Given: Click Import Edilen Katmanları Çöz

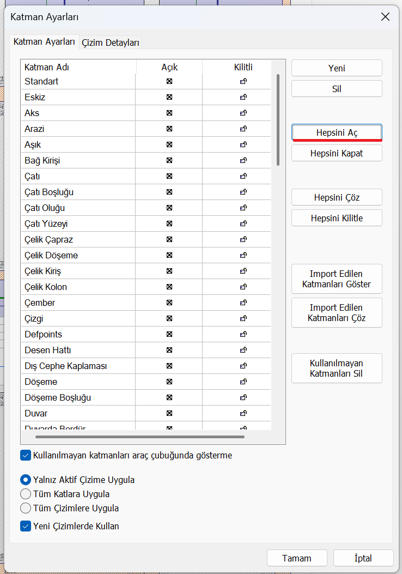Looking at the screenshot, I should coord(337,313).
